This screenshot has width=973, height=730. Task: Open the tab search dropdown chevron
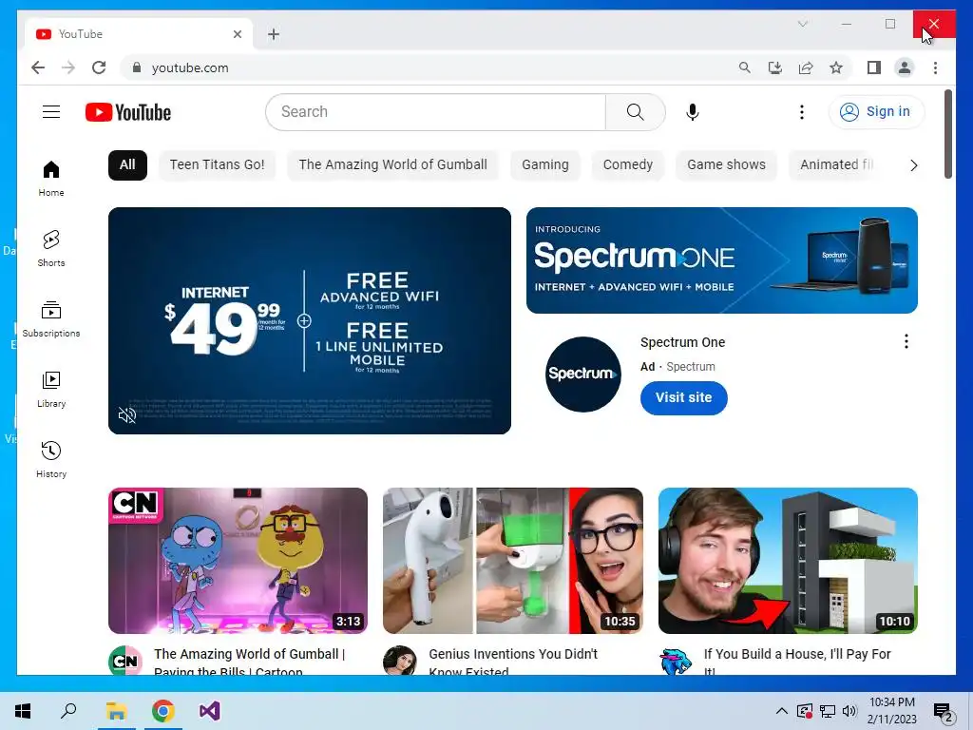(802, 24)
